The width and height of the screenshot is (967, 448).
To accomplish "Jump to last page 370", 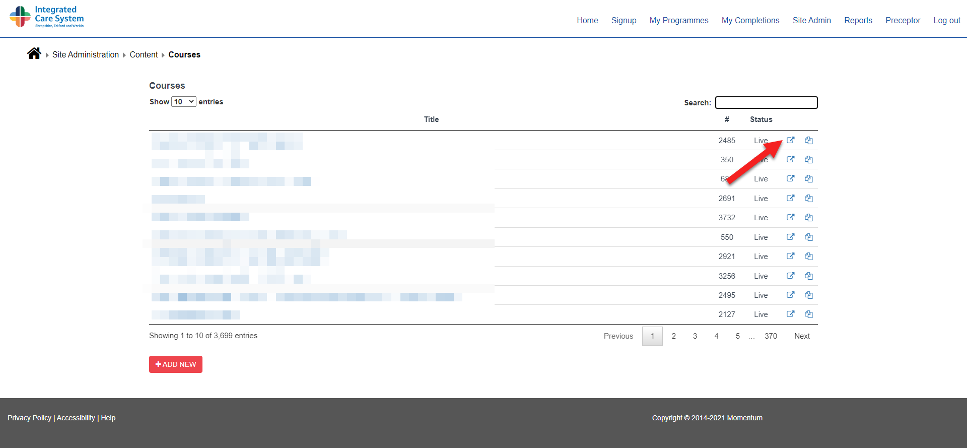I will 771,336.
